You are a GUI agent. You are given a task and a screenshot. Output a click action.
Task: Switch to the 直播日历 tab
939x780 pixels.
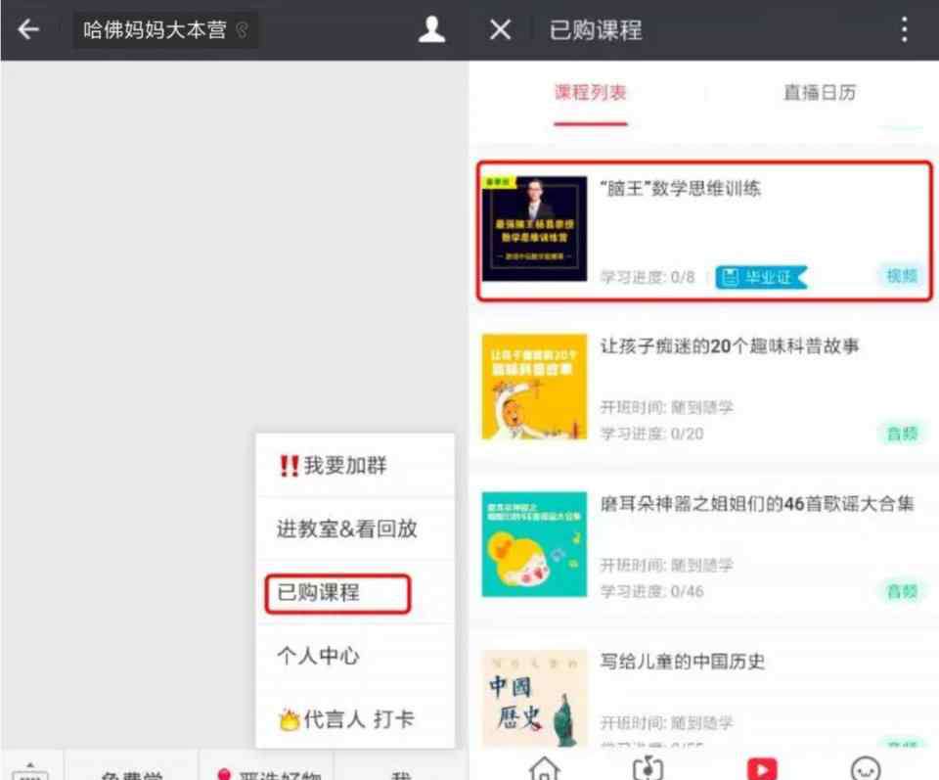point(820,92)
